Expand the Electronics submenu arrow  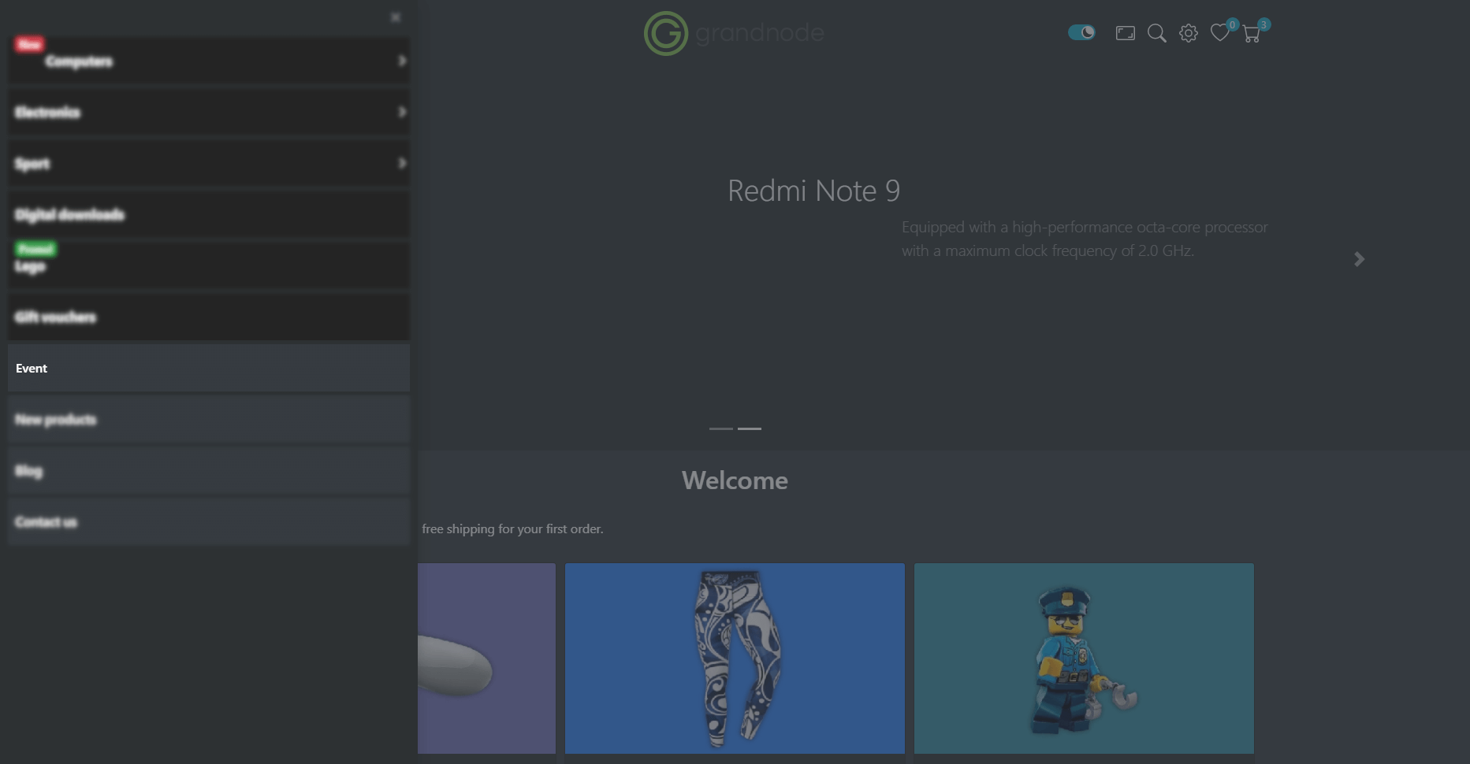tap(402, 112)
